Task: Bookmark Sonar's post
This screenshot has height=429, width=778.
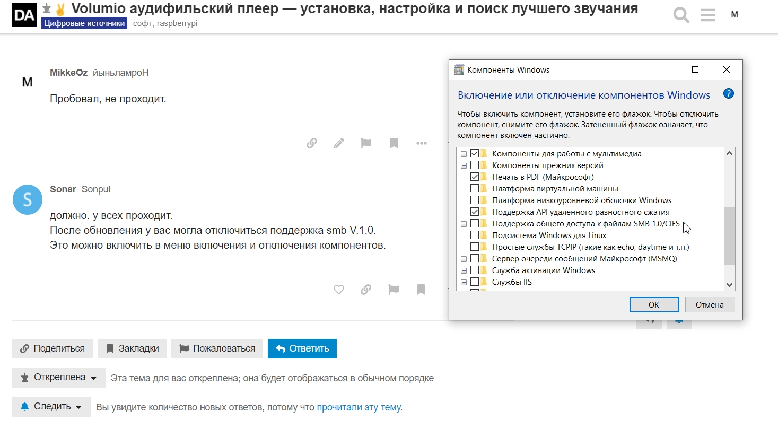Action: click(x=421, y=290)
